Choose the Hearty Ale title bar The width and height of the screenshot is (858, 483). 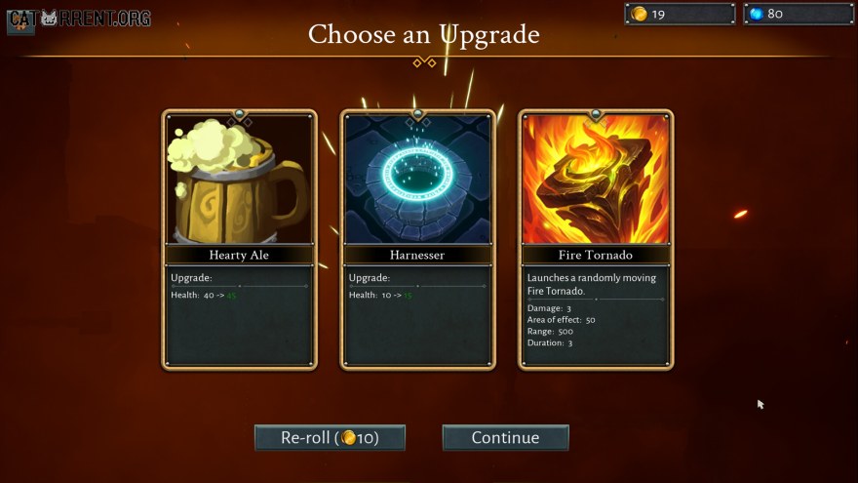click(x=239, y=255)
